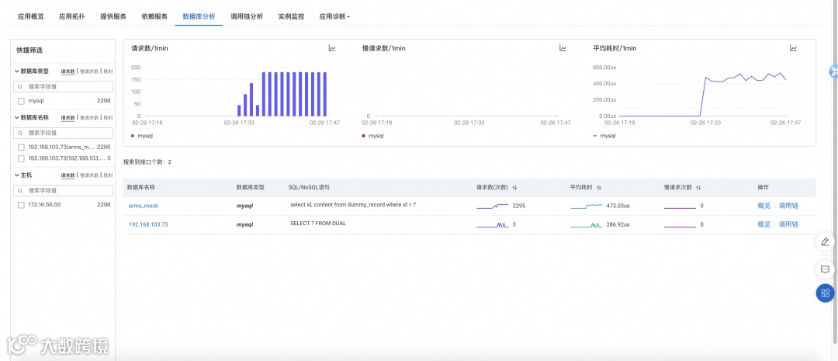Screen dimensions: 838x361
Task: Focus 数据库名称 search field
Action: (x=63, y=133)
